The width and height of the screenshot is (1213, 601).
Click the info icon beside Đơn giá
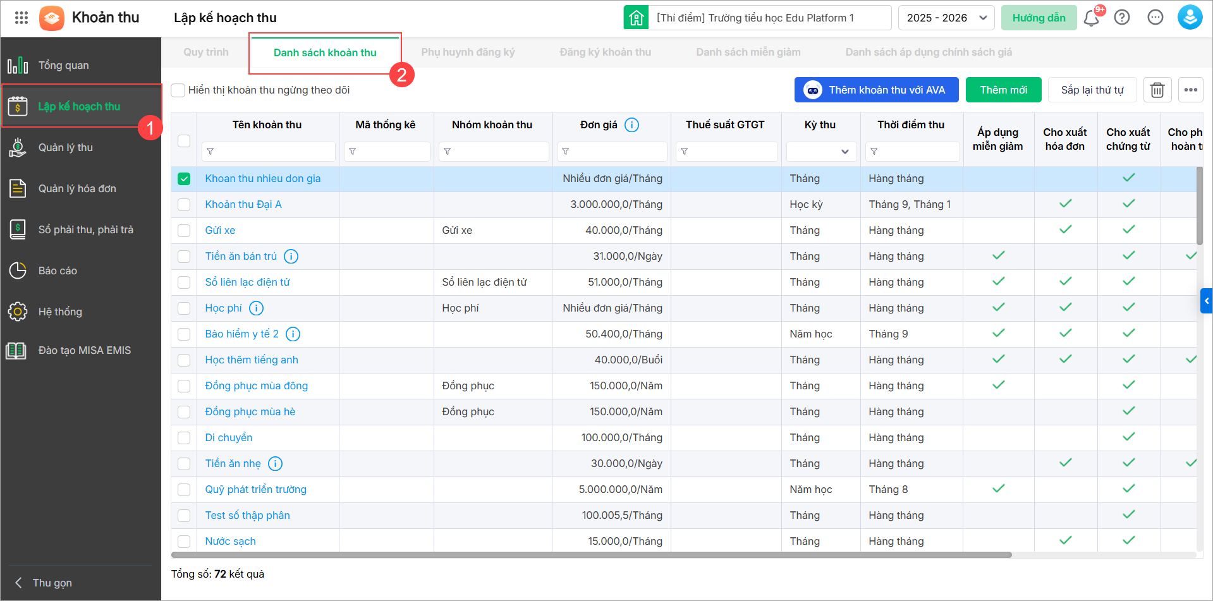(631, 125)
